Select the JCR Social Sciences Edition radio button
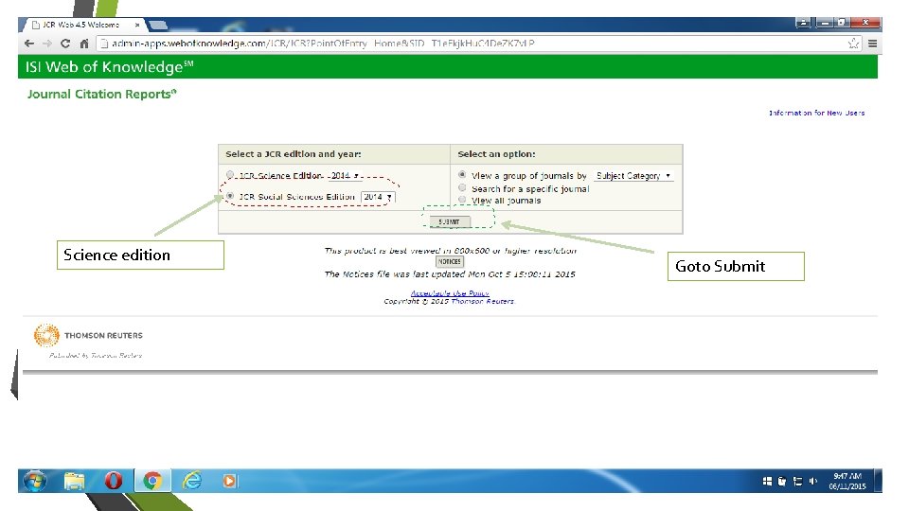Viewport: 909px width, 511px height. tap(230, 197)
